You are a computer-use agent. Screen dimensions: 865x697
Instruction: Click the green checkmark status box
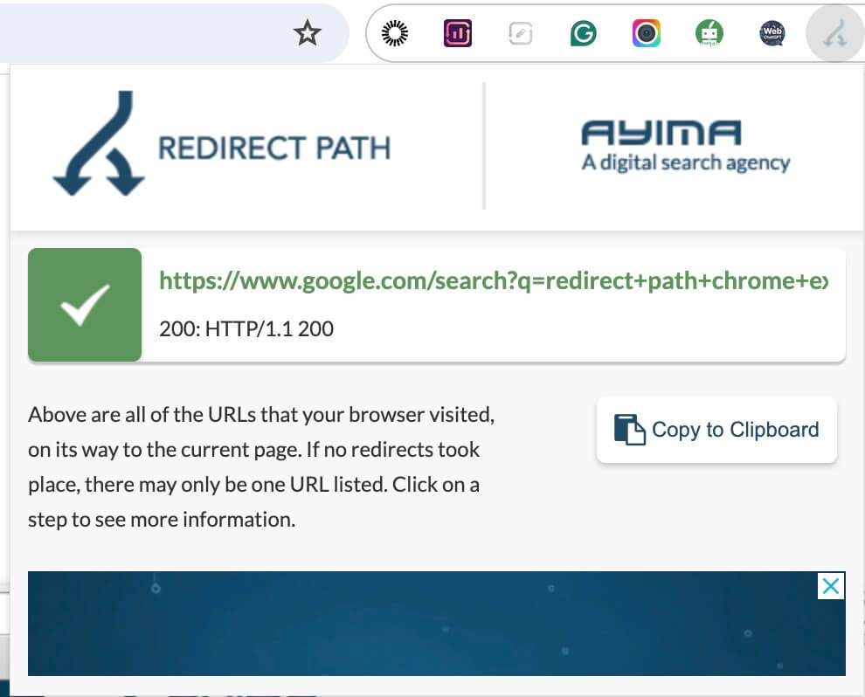(x=85, y=305)
